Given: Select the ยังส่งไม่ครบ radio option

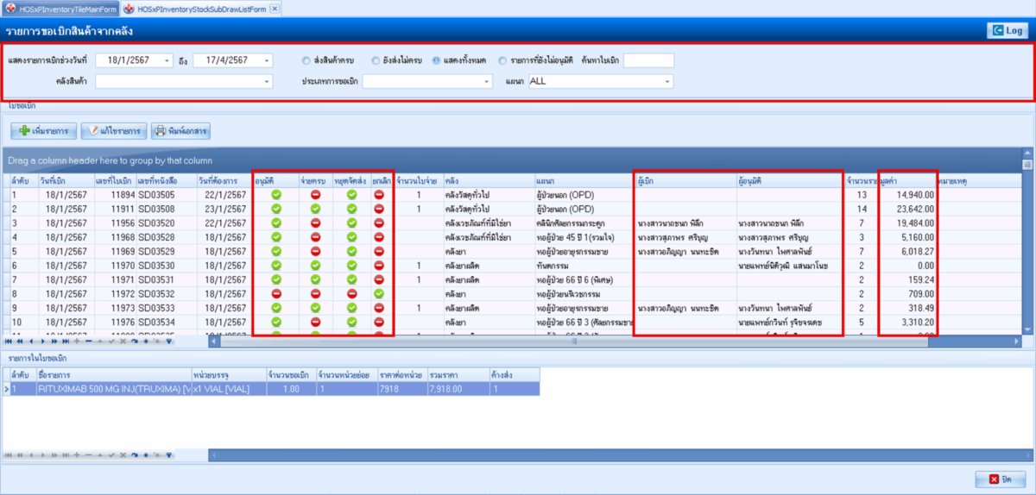Looking at the screenshot, I should tap(376, 60).
